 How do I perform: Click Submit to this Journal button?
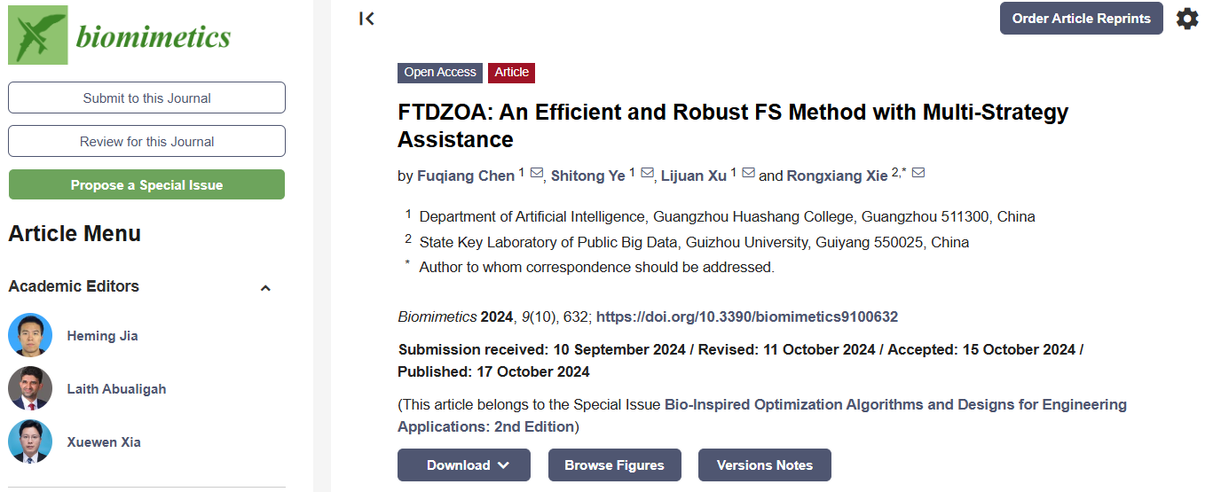pyautogui.click(x=146, y=98)
